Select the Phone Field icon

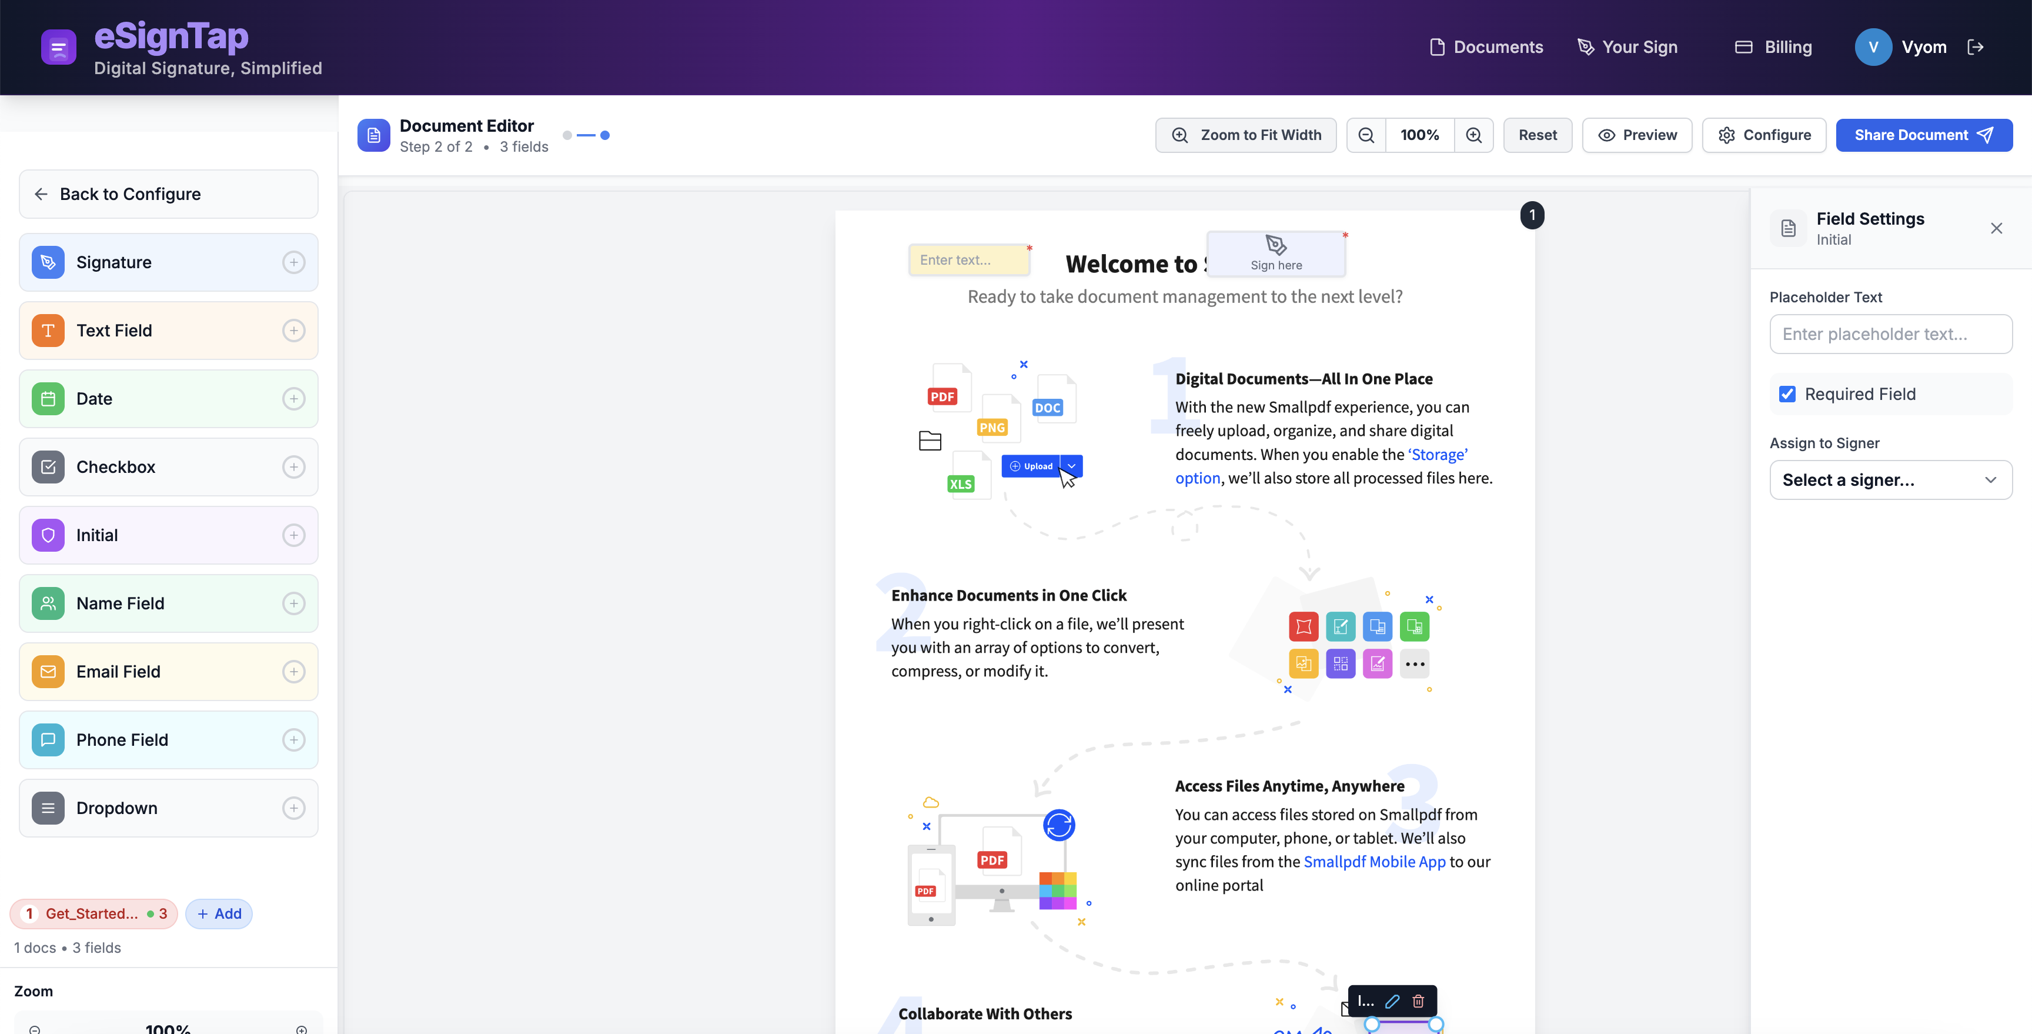pos(48,741)
